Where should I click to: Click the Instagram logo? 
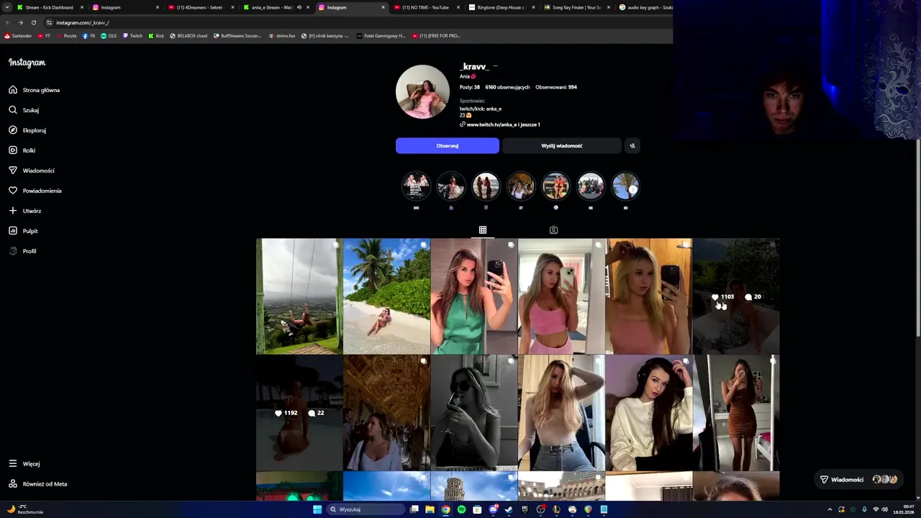click(x=27, y=63)
